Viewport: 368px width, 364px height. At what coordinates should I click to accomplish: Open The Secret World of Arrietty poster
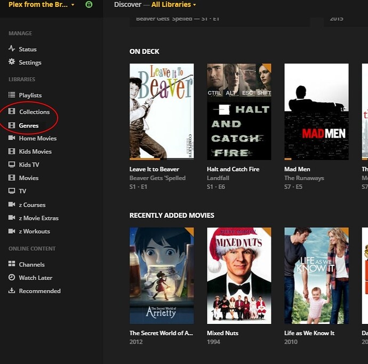pos(162,276)
